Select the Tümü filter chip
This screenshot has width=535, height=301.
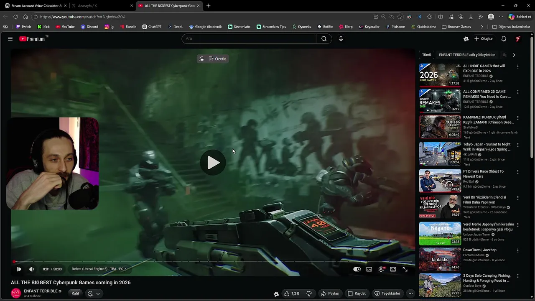[x=426, y=55]
